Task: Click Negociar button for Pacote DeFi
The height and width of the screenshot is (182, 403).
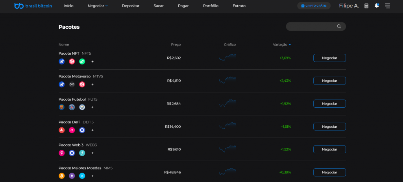Action: coord(329,127)
